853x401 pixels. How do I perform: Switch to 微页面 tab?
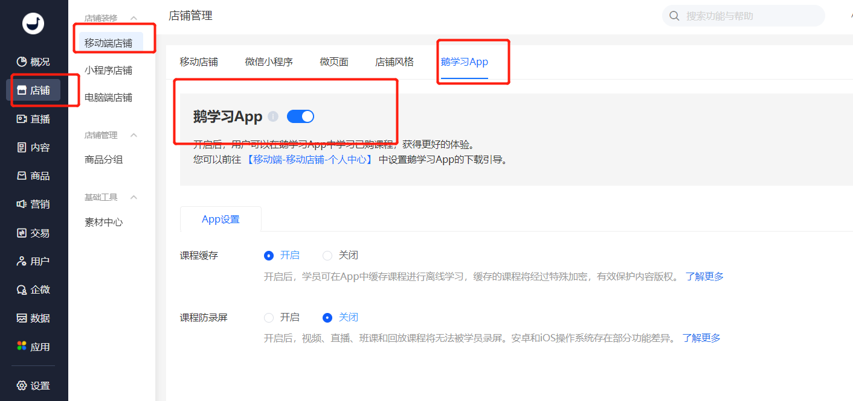point(334,62)
